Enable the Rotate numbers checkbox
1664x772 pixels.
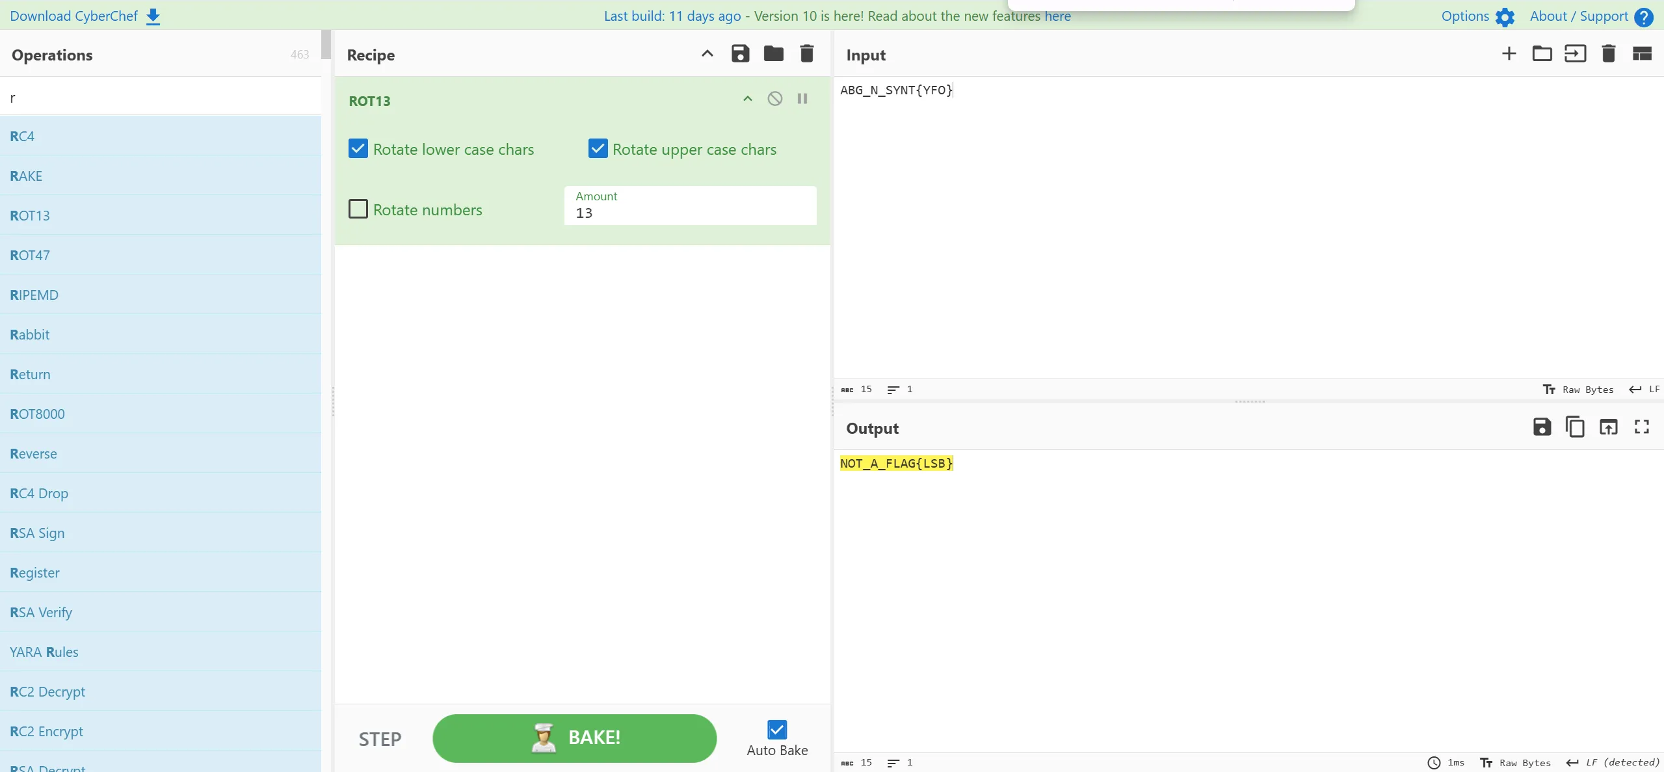tap(358, 209)
